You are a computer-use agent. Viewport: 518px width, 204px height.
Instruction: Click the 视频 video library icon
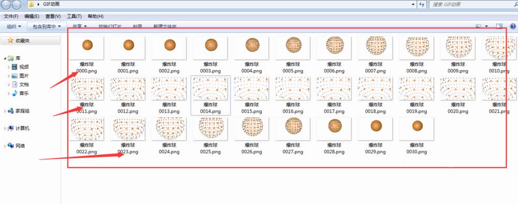[15, 67]
